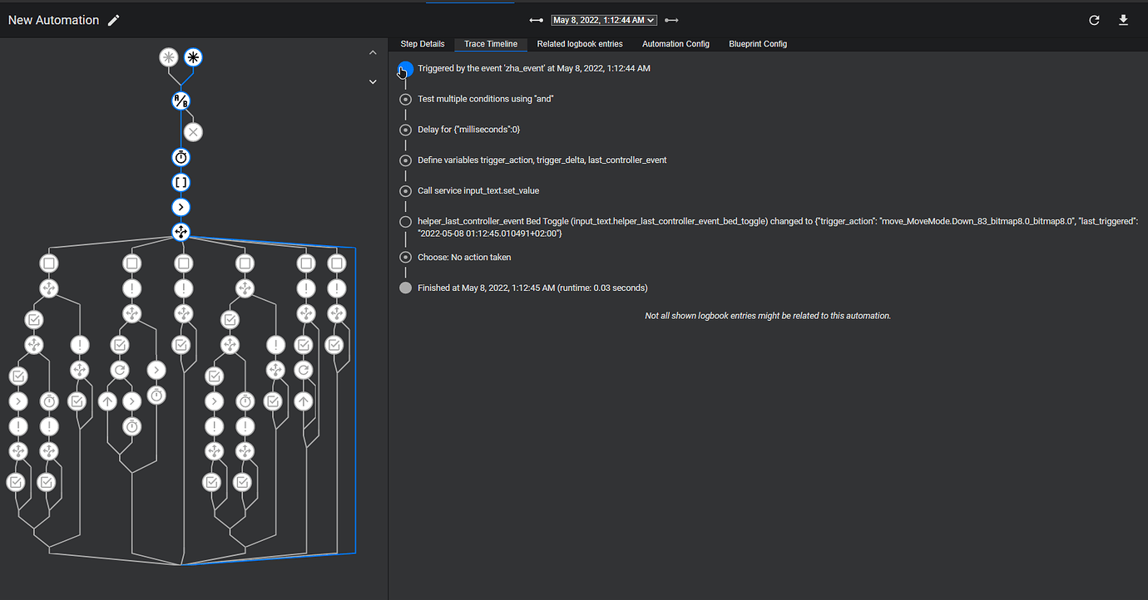Screen dimensions: 1148x600
Task: Click the blue-highlighted delay timer node
Action: coord(181,157)
